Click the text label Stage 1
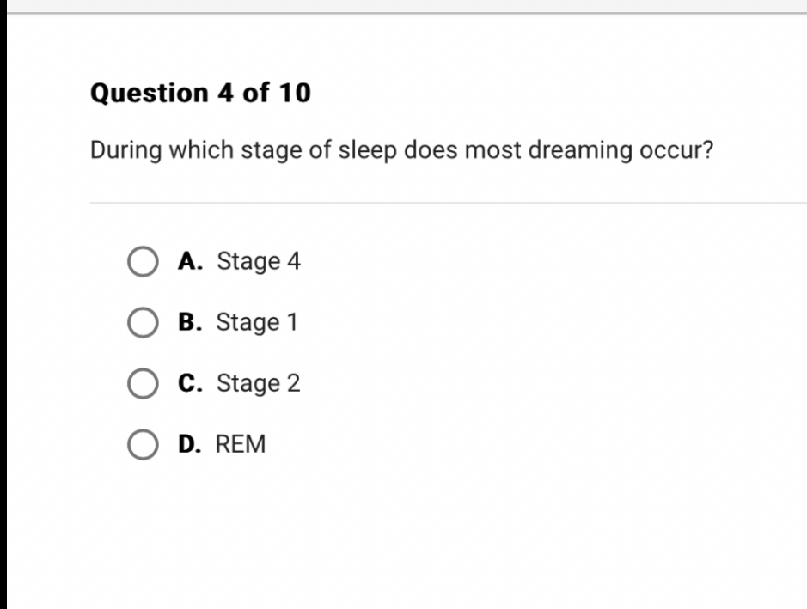Screen dimensions: 807x609 258,323
